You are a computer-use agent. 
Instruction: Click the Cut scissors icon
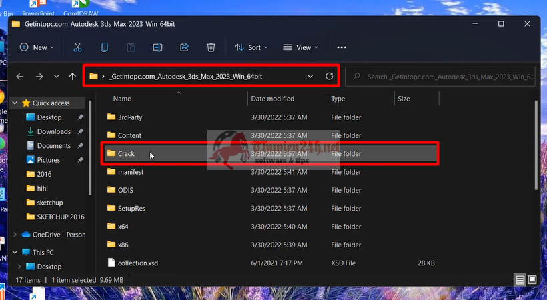[77, 47]
